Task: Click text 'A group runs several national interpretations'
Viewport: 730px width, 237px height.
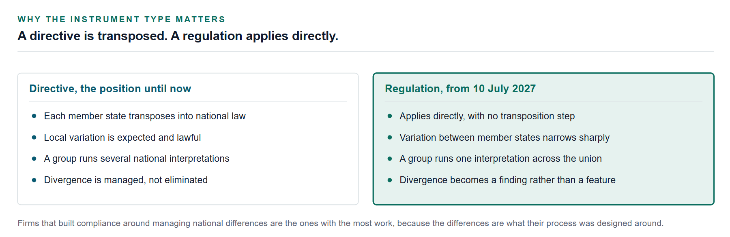Action: tap(137, 159)
